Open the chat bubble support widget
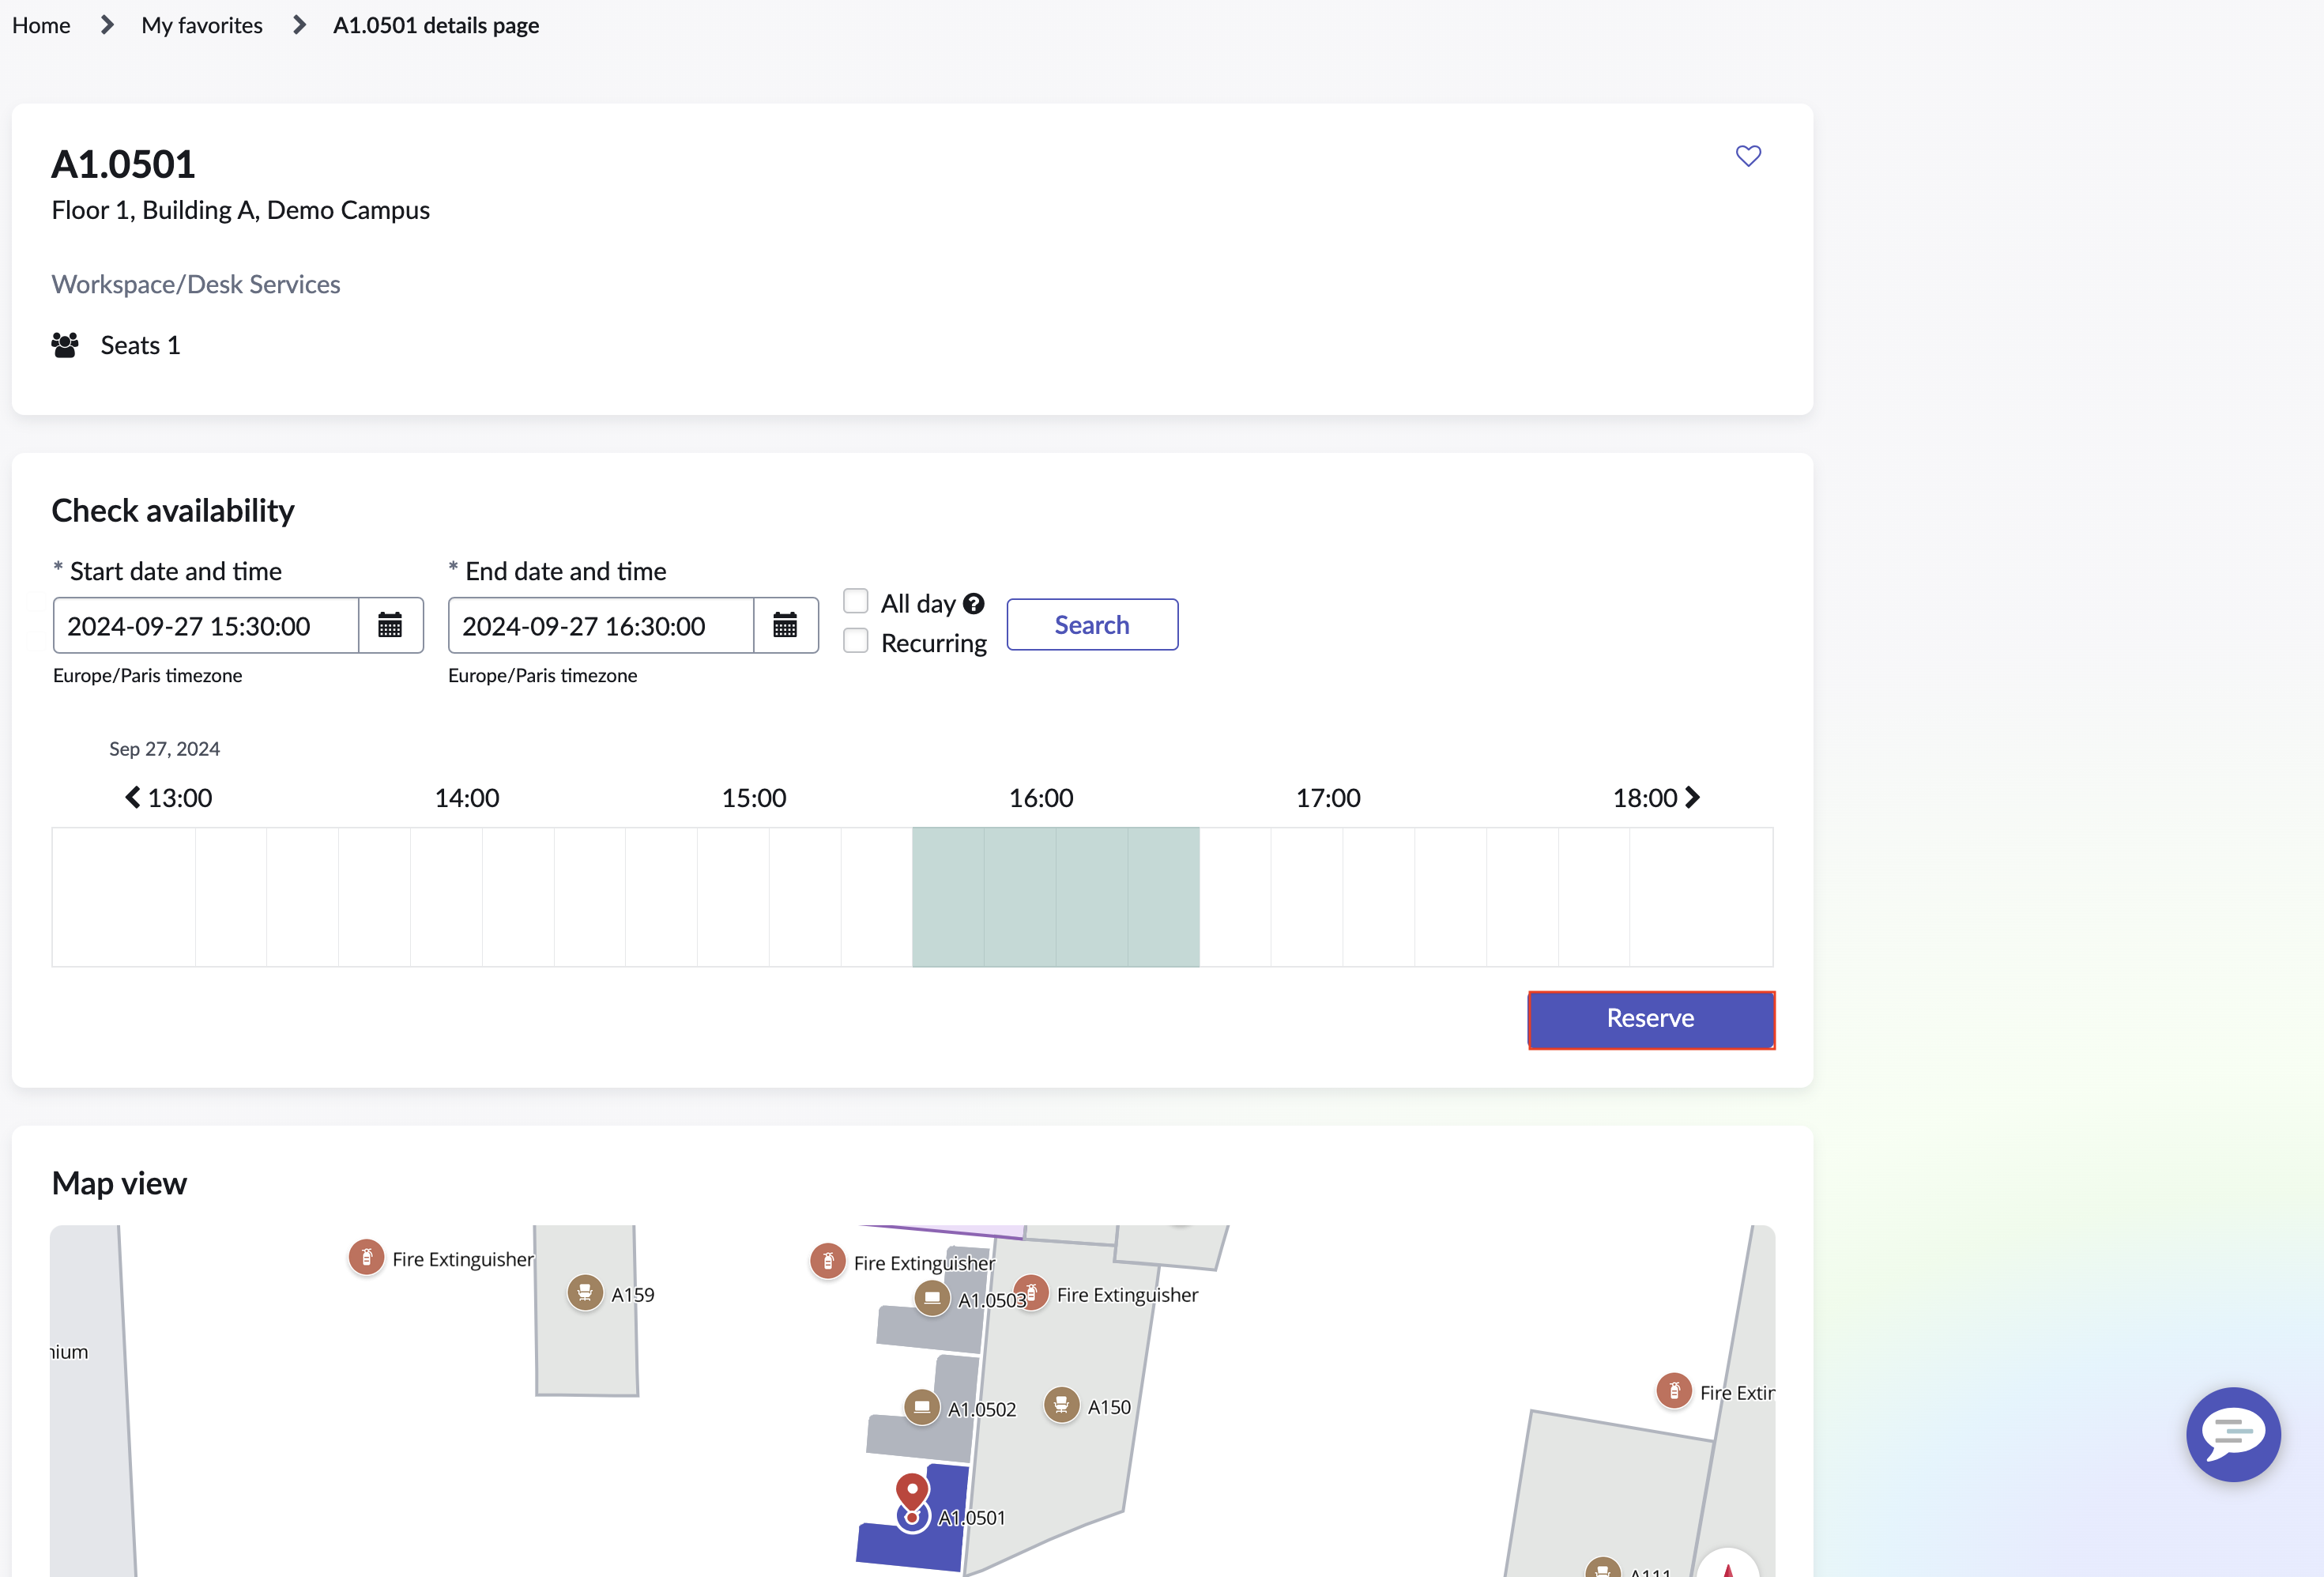This screenshot has width=2324, height=1577. tap(2233, 1433)
